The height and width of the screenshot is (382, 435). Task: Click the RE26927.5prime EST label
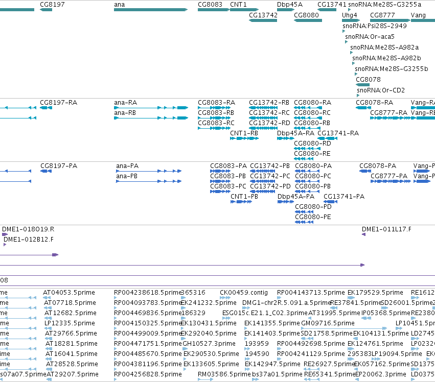pyautogui.click(x=329, y=364)
